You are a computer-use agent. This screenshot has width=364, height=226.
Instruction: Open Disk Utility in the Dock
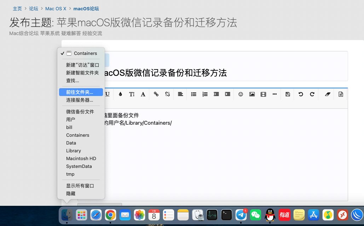click(197, 215)
